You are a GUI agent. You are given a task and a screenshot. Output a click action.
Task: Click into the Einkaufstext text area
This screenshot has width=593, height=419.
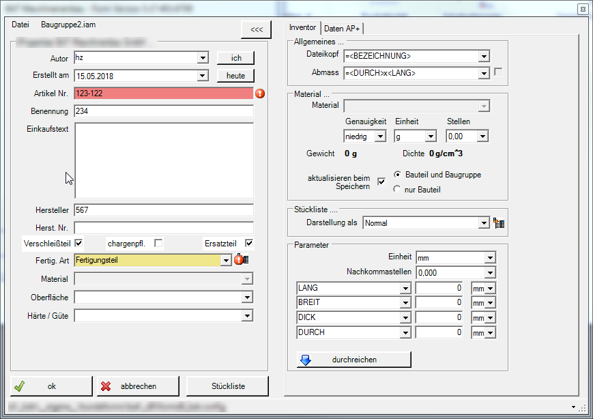[164, 160]
